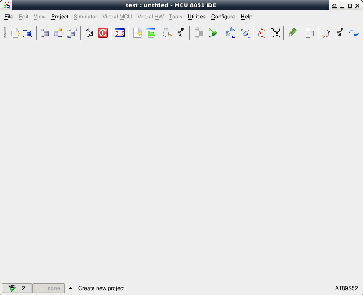Open the Virtual MCU menu
The width and height of the screenshot is (363, 295).
coord(117,17)
